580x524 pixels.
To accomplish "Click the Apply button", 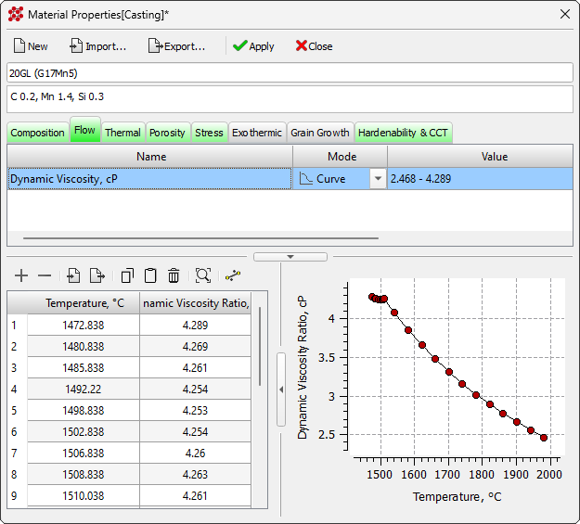I will point(253,46).
